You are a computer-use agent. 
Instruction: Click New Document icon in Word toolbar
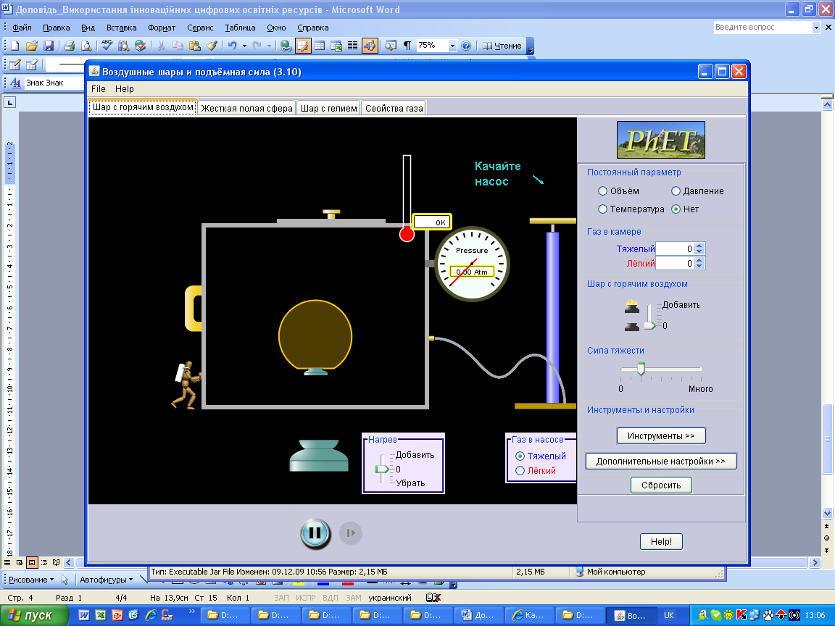coord(15,46)
